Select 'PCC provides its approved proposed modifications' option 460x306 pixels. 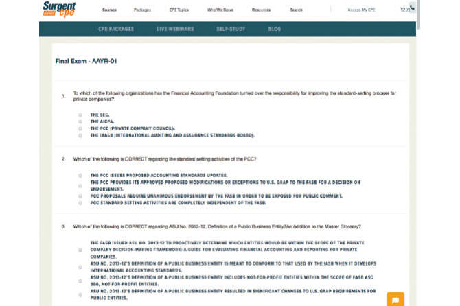point(80,186)
